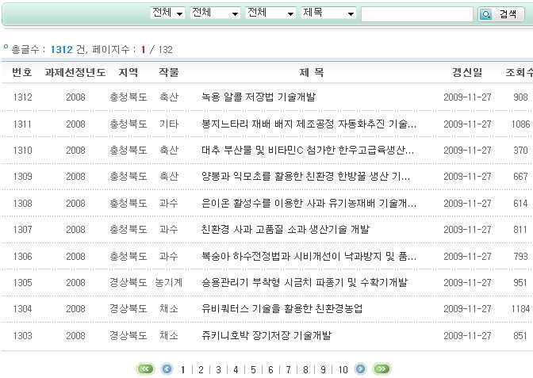This screenshot has width=533, height=378.
Task: Click the search keyword input field
Action: (417, 14)
